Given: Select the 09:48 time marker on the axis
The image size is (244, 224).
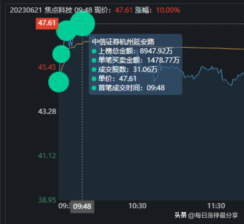Looking at the screenshot, I should (x=82, y=207).
